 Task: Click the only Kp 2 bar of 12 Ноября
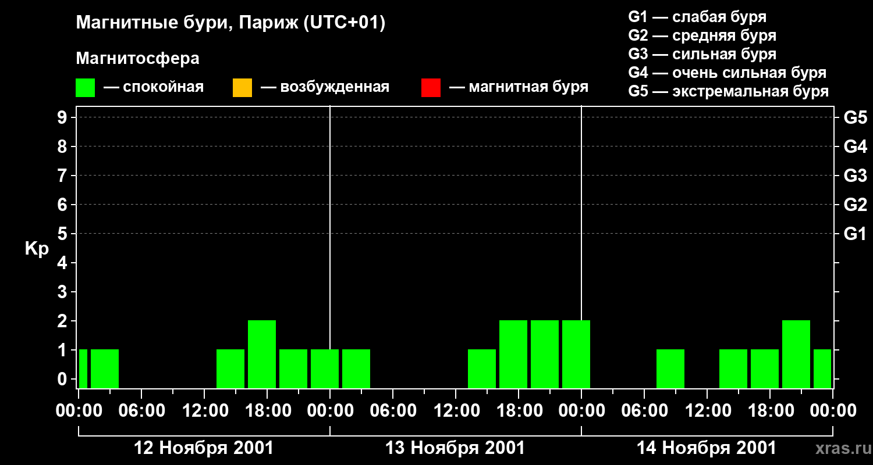coord(262,354)
